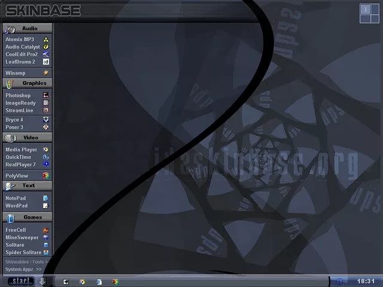The image size is (383, 287).
Task: Click the Winamp lightning bolt icon
Action: click(46, 73)
